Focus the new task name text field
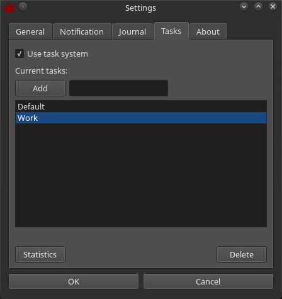Image resolution: width=282 pixels, height=299 pixels. [118, 88]
